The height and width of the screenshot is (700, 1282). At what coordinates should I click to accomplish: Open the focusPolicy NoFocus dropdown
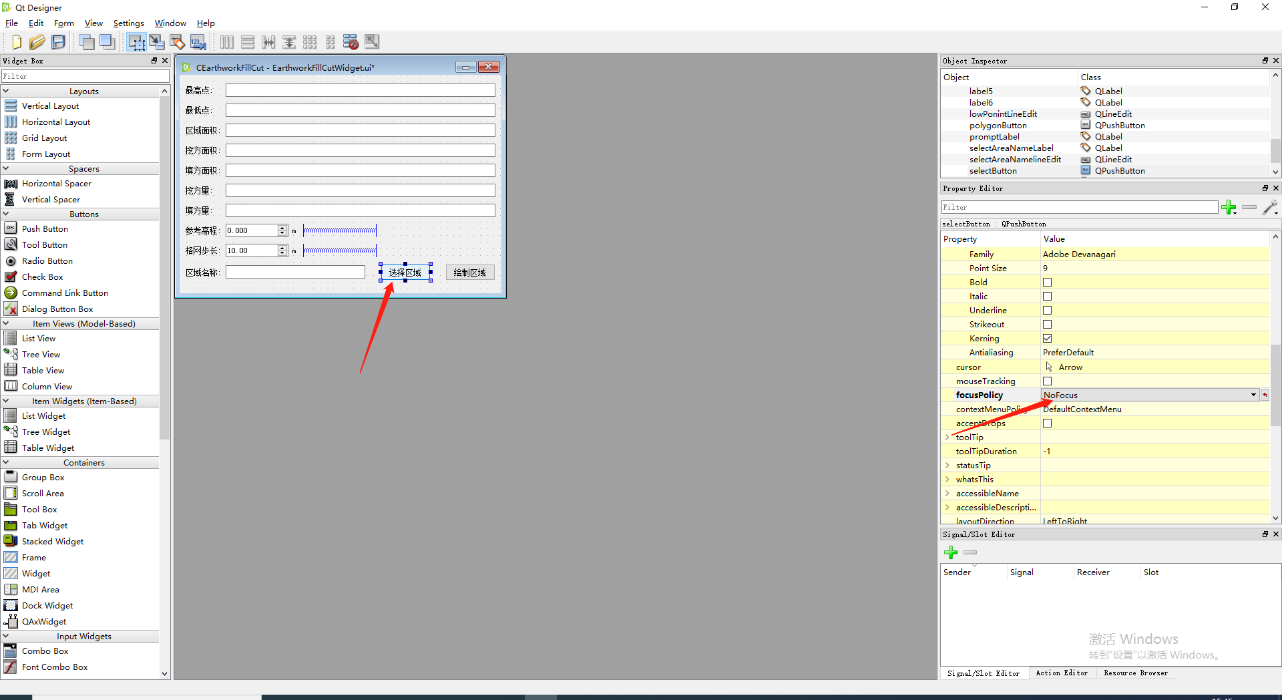pos(1253,395)
